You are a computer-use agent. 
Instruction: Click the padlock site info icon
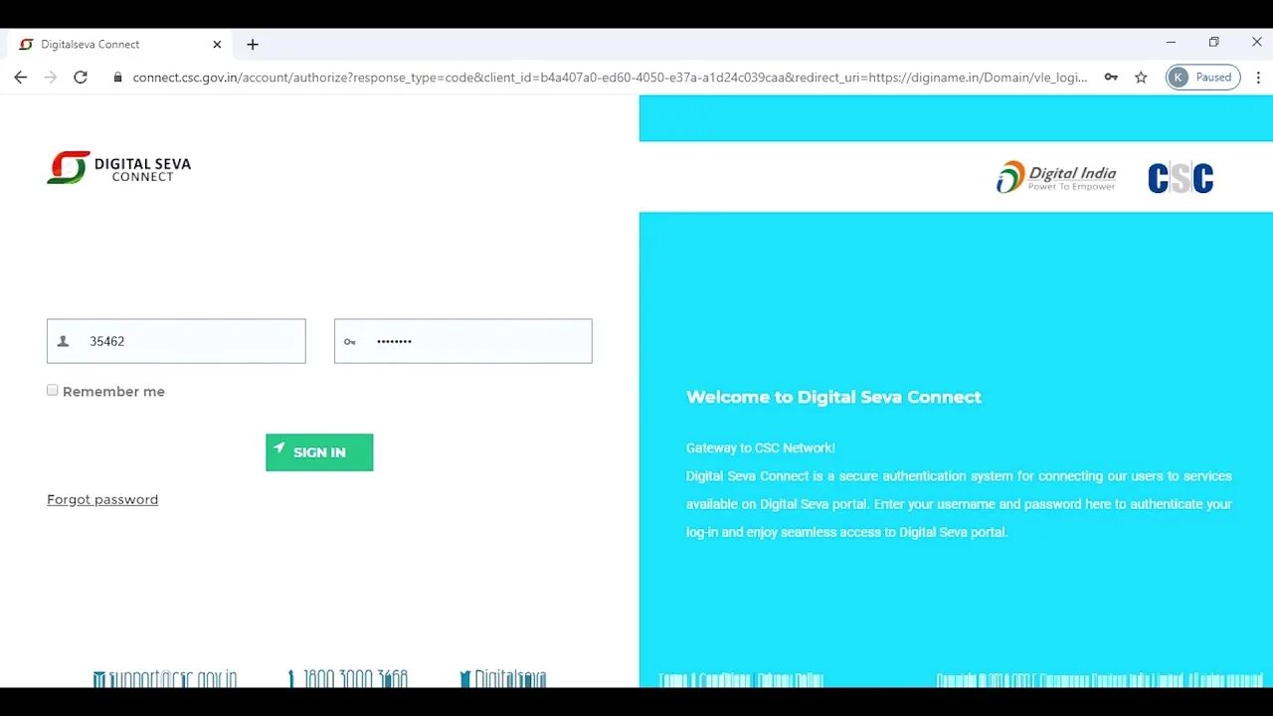tap(117, 77)
